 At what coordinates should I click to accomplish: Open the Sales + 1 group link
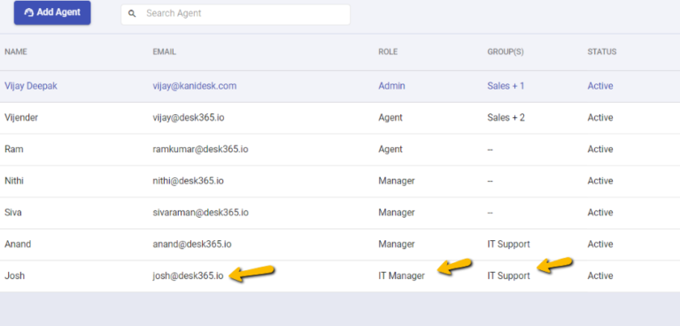point(506,86)
